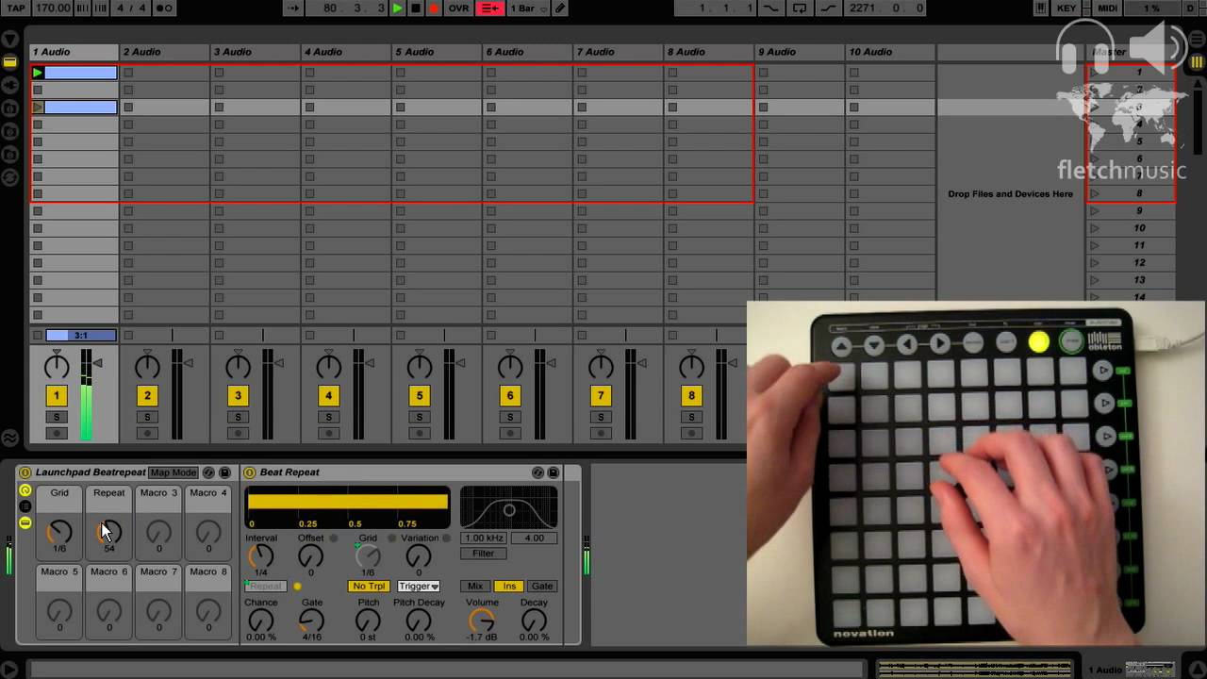Toggle the KEY map mode button
The image size is (1207, 679).
click(x=1066, y=8)
